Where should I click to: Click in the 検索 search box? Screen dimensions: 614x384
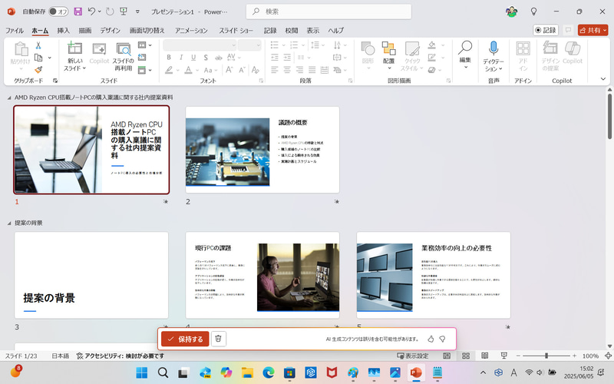328,12
